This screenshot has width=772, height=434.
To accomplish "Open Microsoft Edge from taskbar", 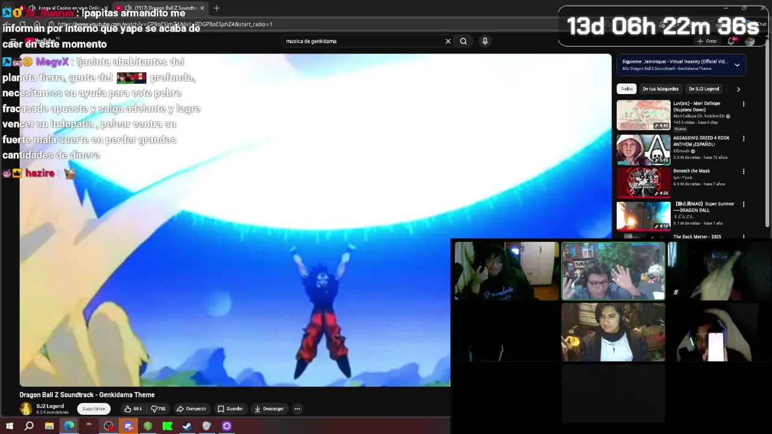I will pos(69,426).
